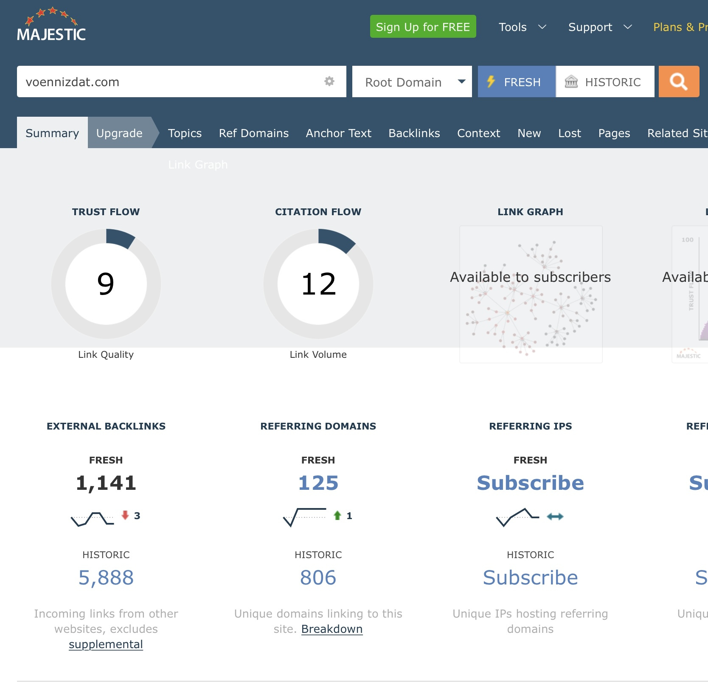The image size is (708, 691).
Task: Click historic backlinks count 5,888
Action: [x=106, y=578]
